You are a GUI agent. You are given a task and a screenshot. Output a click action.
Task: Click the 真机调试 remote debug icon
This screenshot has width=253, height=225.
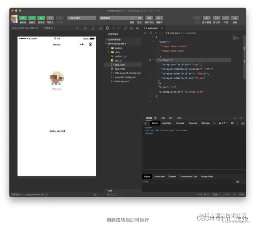[149, 18]
